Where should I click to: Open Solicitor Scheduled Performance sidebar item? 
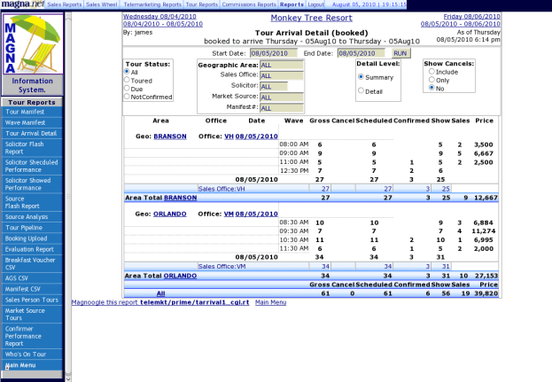point(32,166)
